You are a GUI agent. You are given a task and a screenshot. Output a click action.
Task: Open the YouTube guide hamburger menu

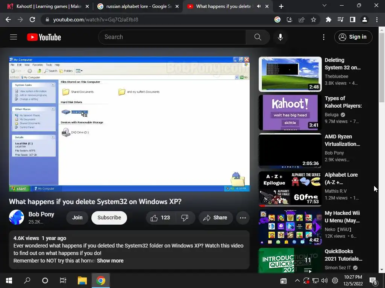14,37
